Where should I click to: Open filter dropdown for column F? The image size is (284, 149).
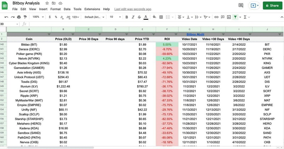176,34
